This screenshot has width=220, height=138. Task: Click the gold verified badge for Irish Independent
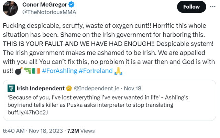pos(69,89)
